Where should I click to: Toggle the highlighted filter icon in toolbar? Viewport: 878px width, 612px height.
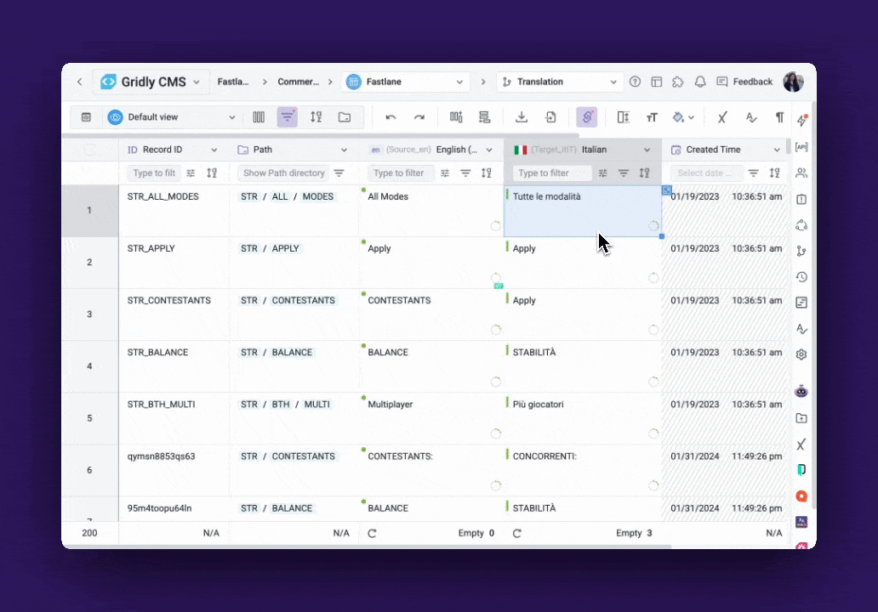[288, 117]
